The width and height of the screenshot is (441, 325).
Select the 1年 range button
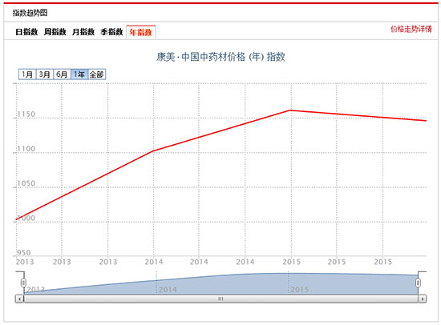tap(79, 74)
